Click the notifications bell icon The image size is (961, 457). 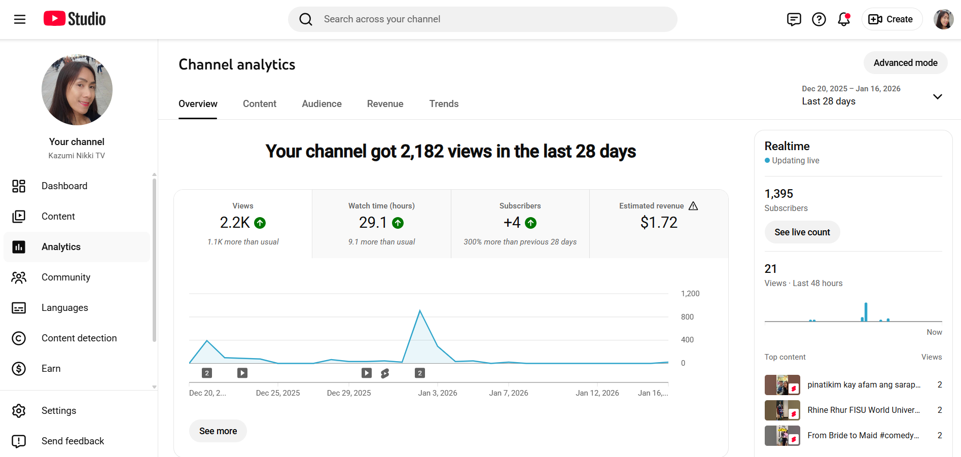click(844, 19)
